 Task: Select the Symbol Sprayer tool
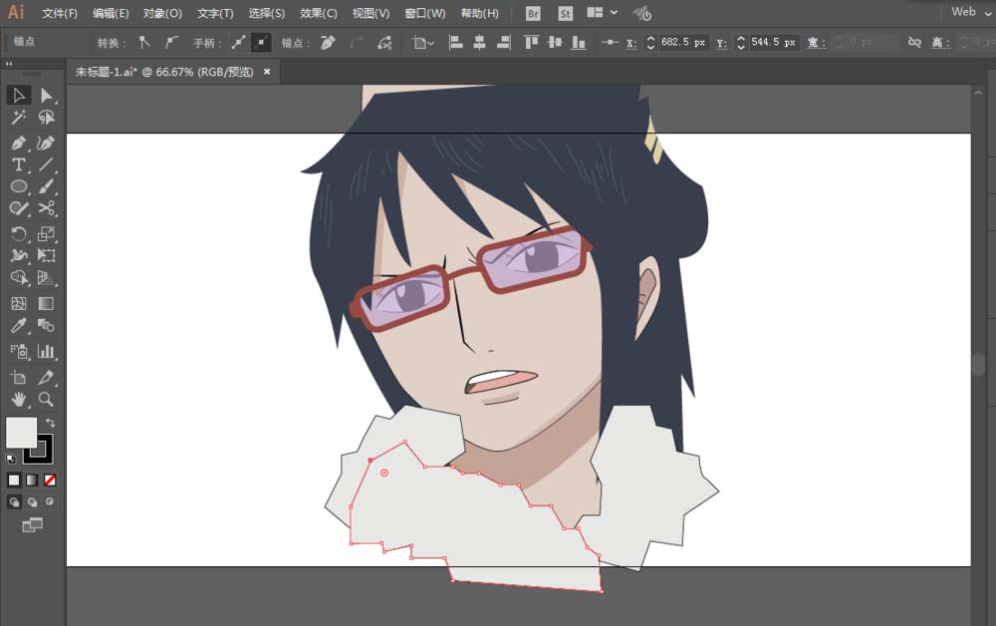[x=19, y=351]
